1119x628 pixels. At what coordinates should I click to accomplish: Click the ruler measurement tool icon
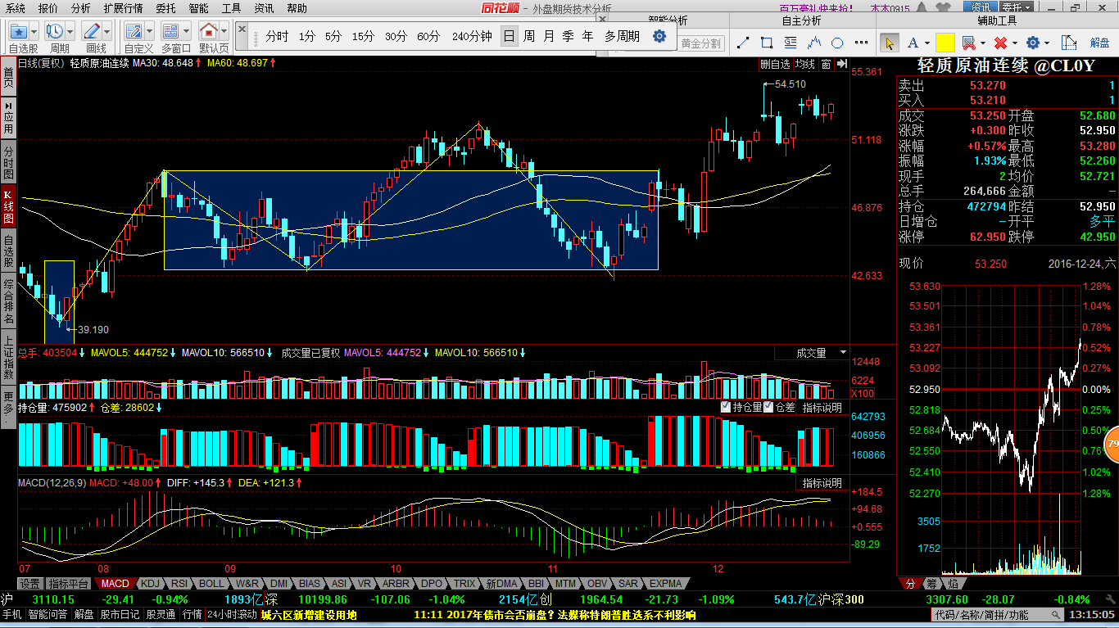[x=1069, y=43]
